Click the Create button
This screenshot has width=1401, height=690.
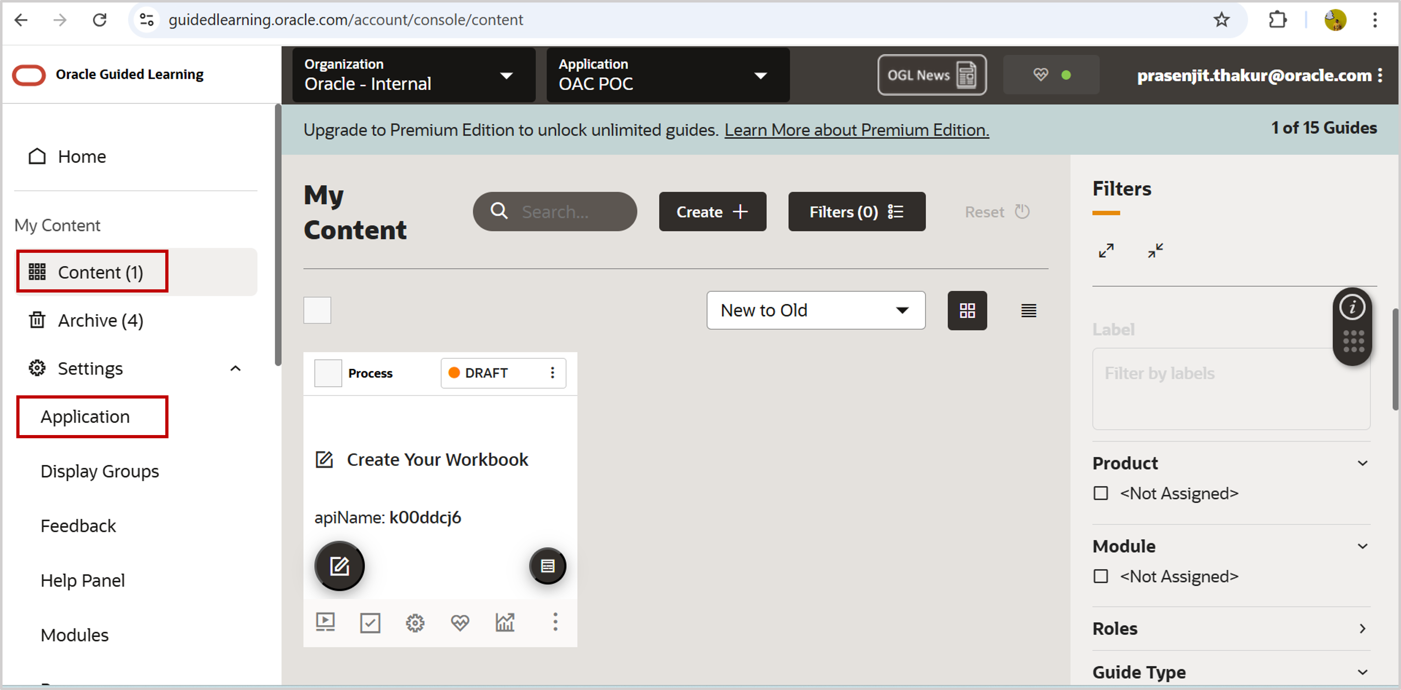[x=712, y=212]
